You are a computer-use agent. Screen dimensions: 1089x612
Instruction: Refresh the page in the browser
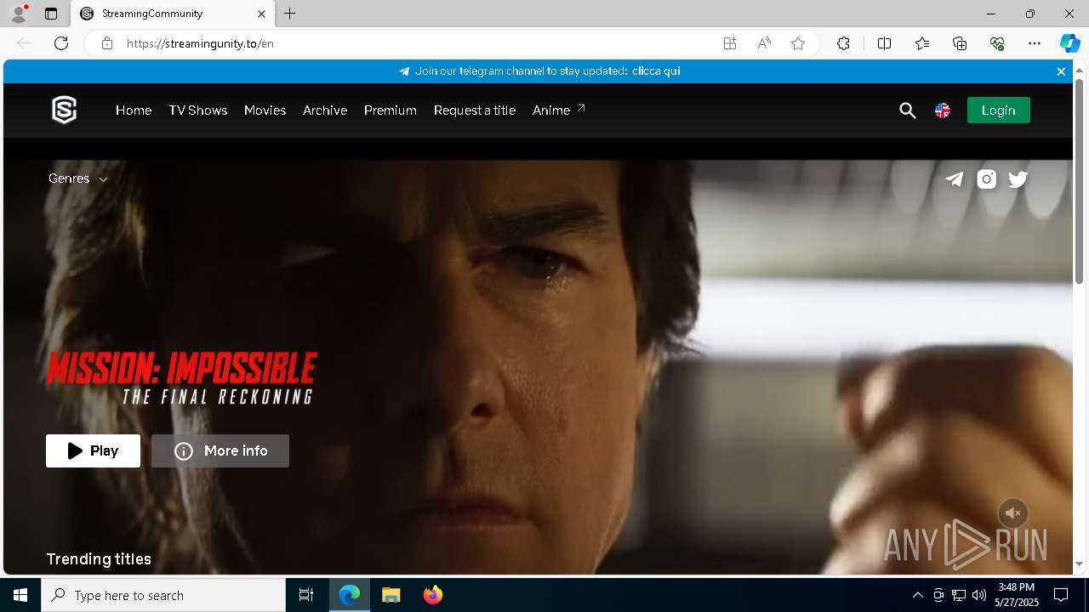61,43
